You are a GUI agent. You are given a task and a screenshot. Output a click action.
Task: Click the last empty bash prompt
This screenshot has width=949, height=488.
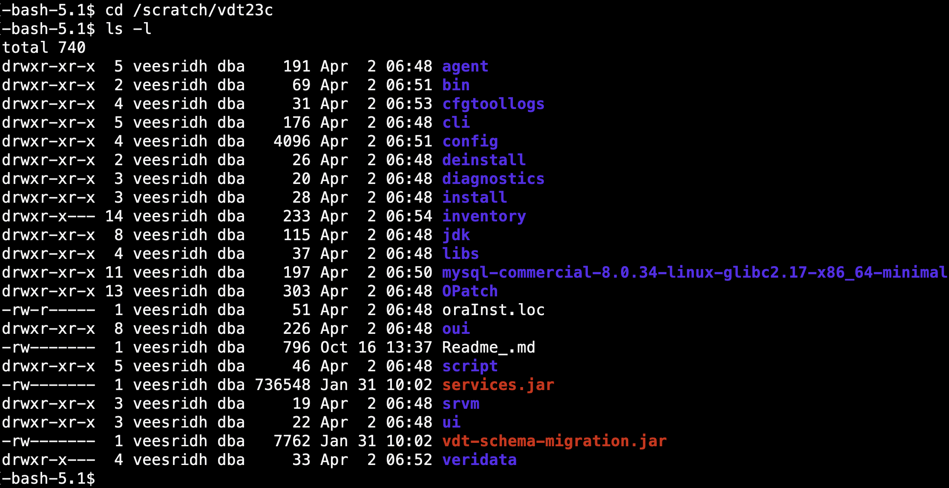coord(49,479)
